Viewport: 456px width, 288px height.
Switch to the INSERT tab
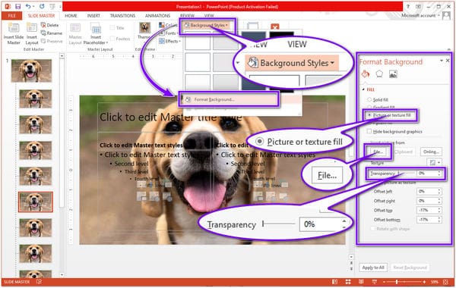tap(93, 16)
